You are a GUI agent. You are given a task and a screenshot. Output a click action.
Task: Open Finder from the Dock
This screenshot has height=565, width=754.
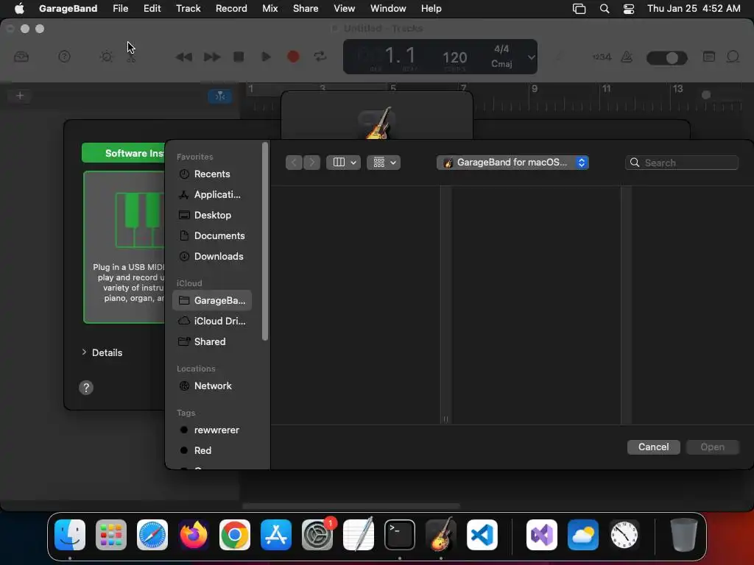pyautogui.click(x=70, y=535)
